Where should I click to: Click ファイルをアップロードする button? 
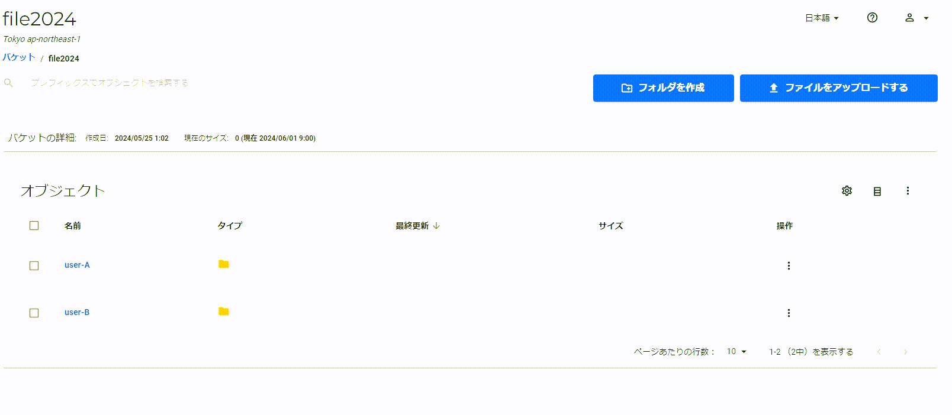838,87
